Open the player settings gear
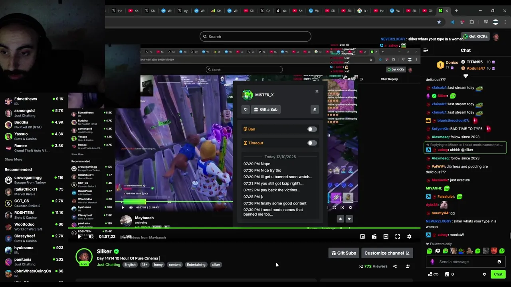Image resolution: width=511 pixels, height=287 pixels. [409, 236]
